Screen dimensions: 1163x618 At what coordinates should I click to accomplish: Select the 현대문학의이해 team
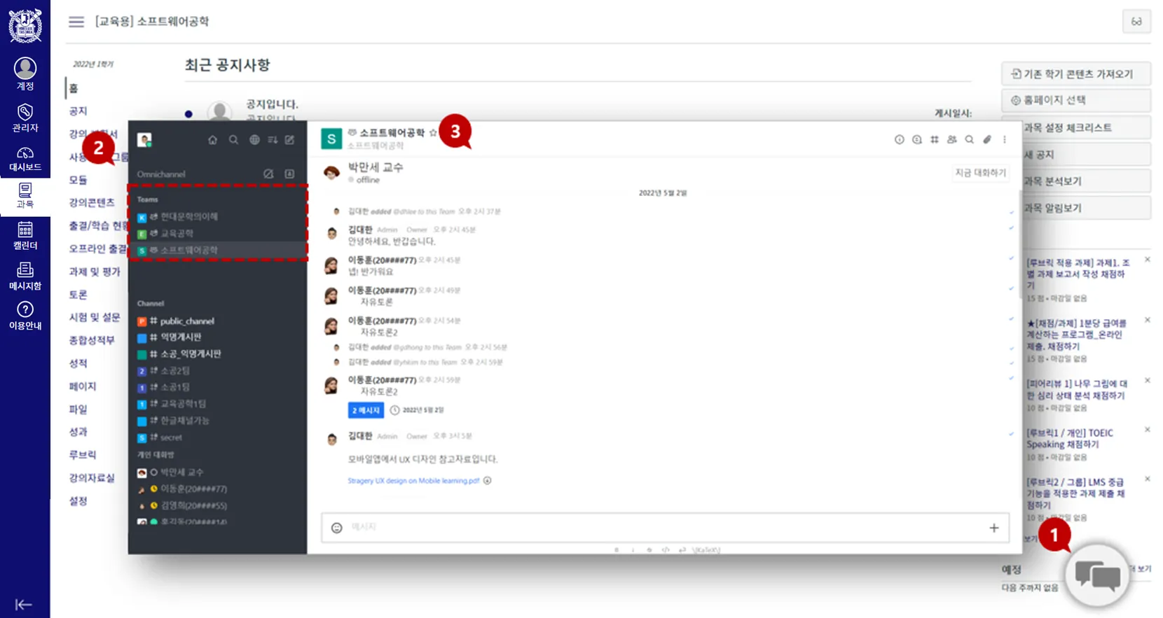217,217
